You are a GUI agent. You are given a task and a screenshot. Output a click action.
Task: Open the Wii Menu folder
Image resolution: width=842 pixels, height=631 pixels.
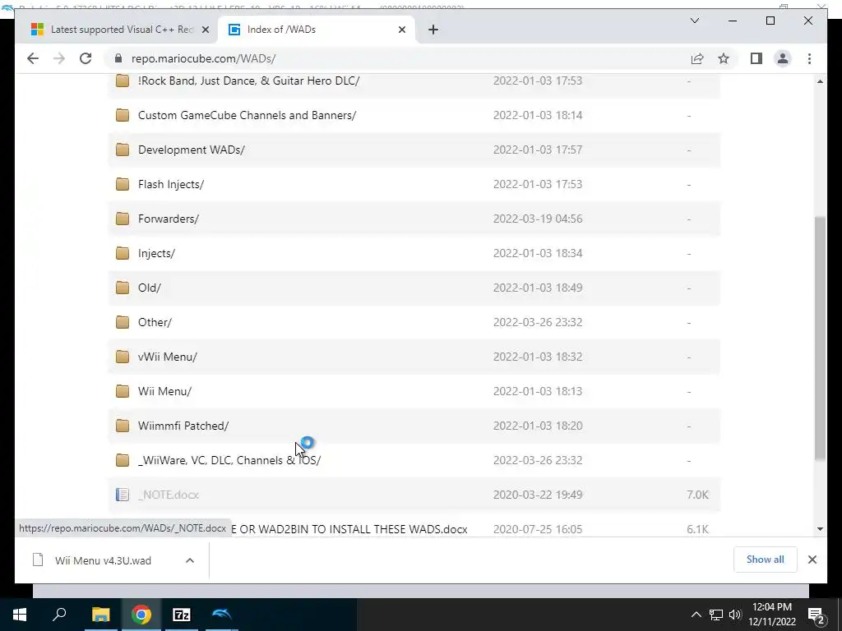click(x=164, y=391)
